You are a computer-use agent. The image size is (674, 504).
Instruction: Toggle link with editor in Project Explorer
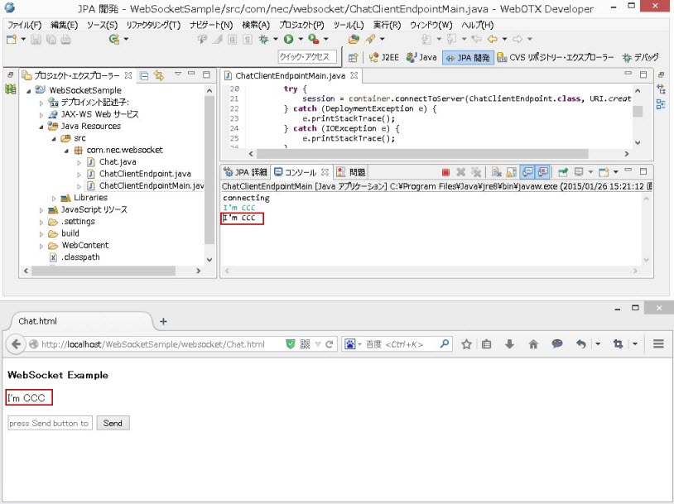(158, 75)
